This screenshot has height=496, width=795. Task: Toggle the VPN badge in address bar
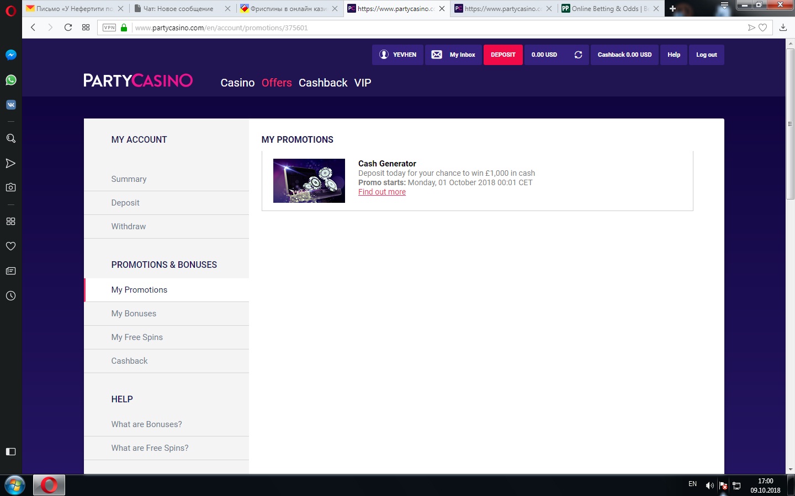tap(109, 28)
